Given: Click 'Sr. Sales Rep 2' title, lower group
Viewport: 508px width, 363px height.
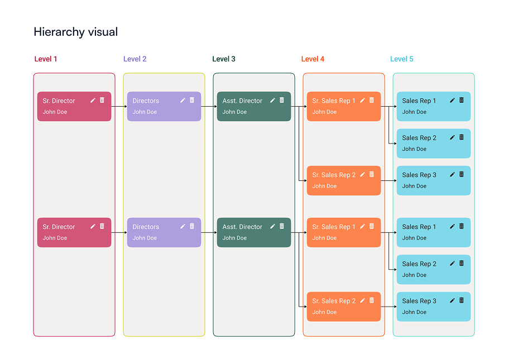Looking at the screenshot, I should [x=334, y=301].
